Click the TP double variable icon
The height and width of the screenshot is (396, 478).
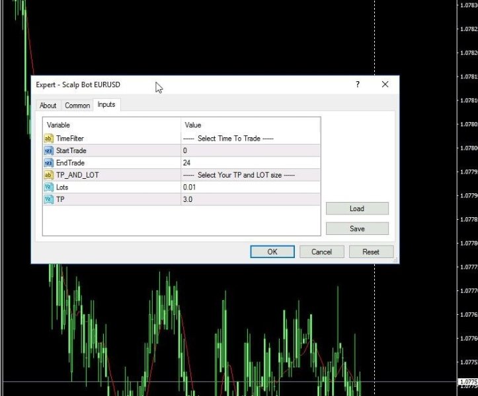pos(48,199)
